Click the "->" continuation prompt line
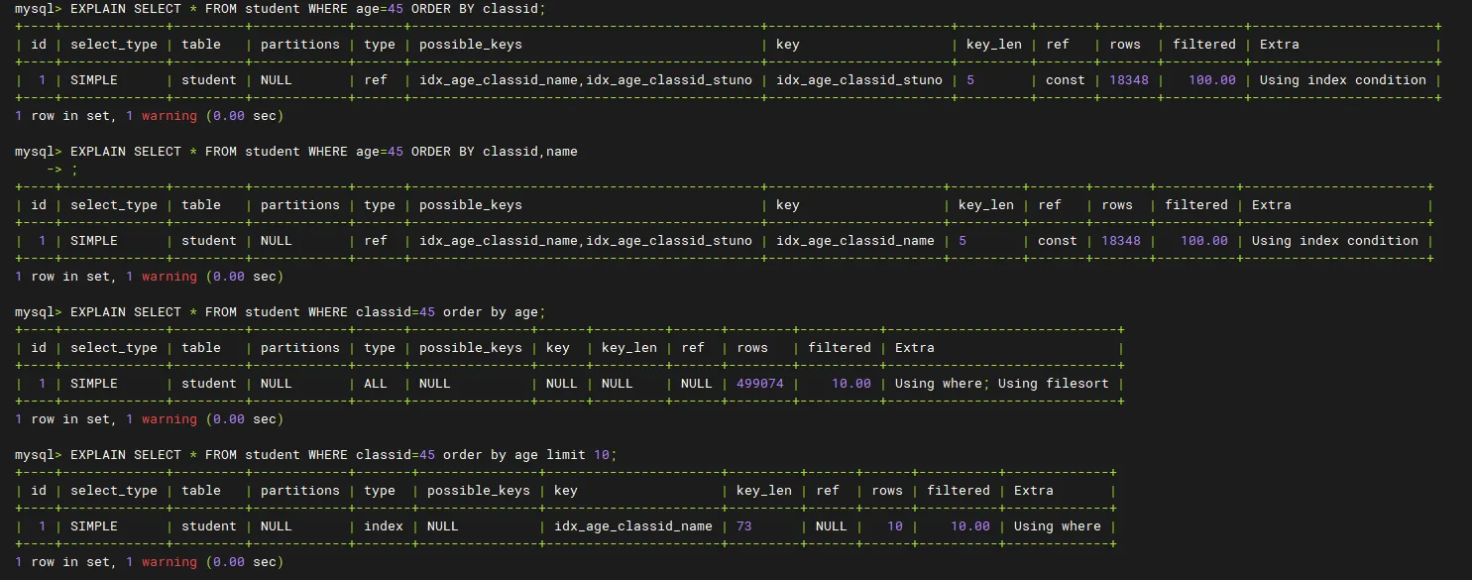The image size is (1472, 580). click(55, 170)
